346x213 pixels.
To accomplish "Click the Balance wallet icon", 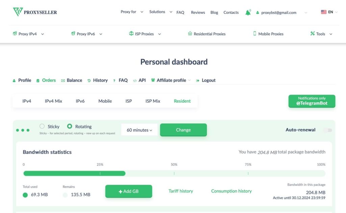I will 63,80.
